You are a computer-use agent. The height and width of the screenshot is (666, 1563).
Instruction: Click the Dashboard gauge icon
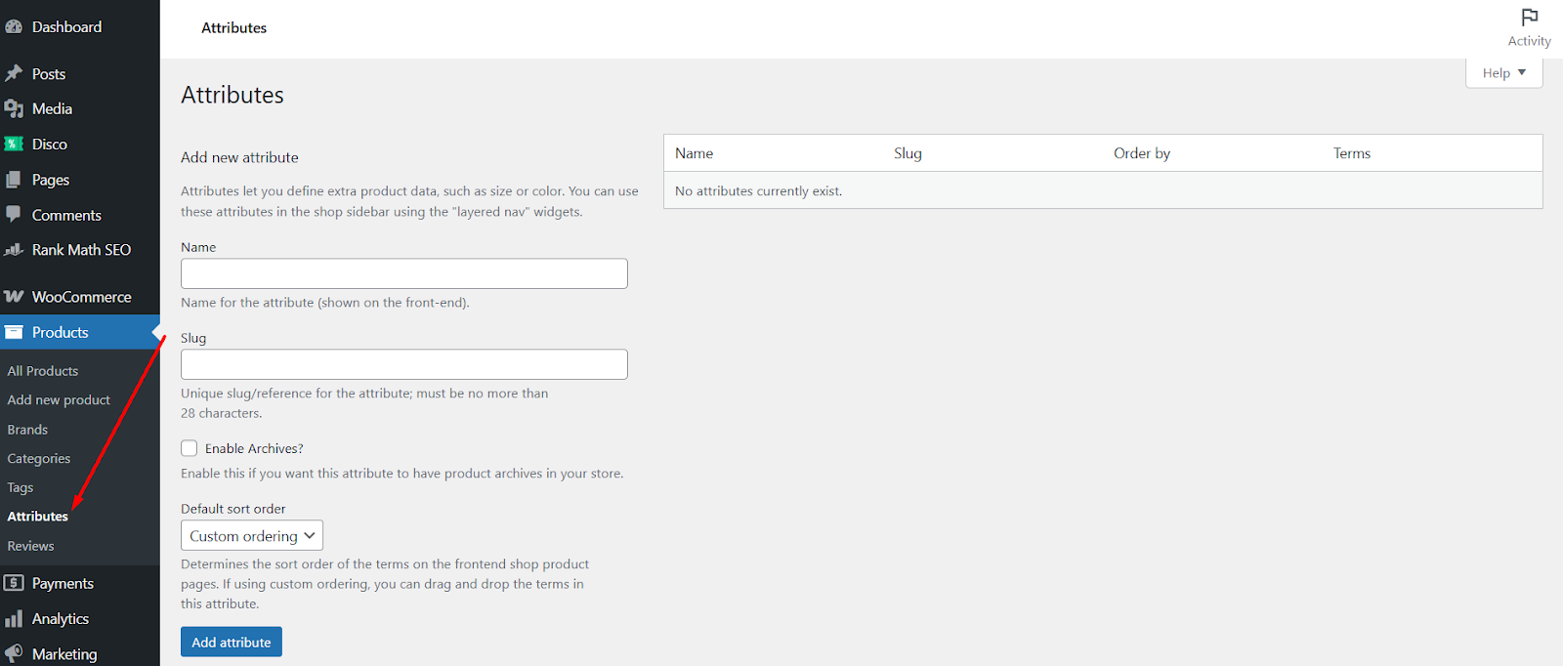pos(14,27)
